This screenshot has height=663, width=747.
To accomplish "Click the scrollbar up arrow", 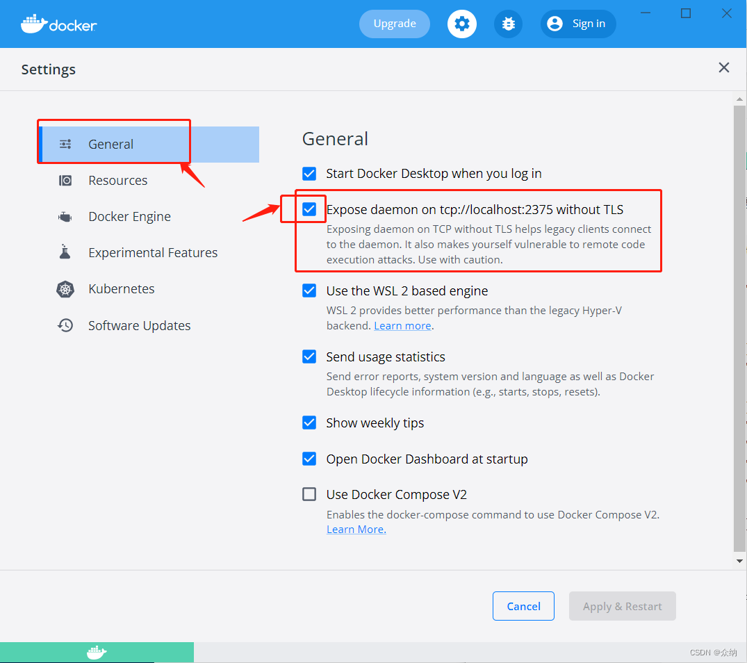I will click(x=739, y=98).
